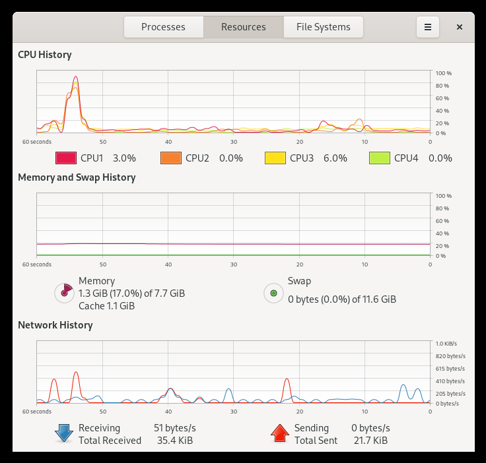This screenshot has width=486, height=463.
Task: Change the CPU3 yellow color swatch
Action: point(275,158)
